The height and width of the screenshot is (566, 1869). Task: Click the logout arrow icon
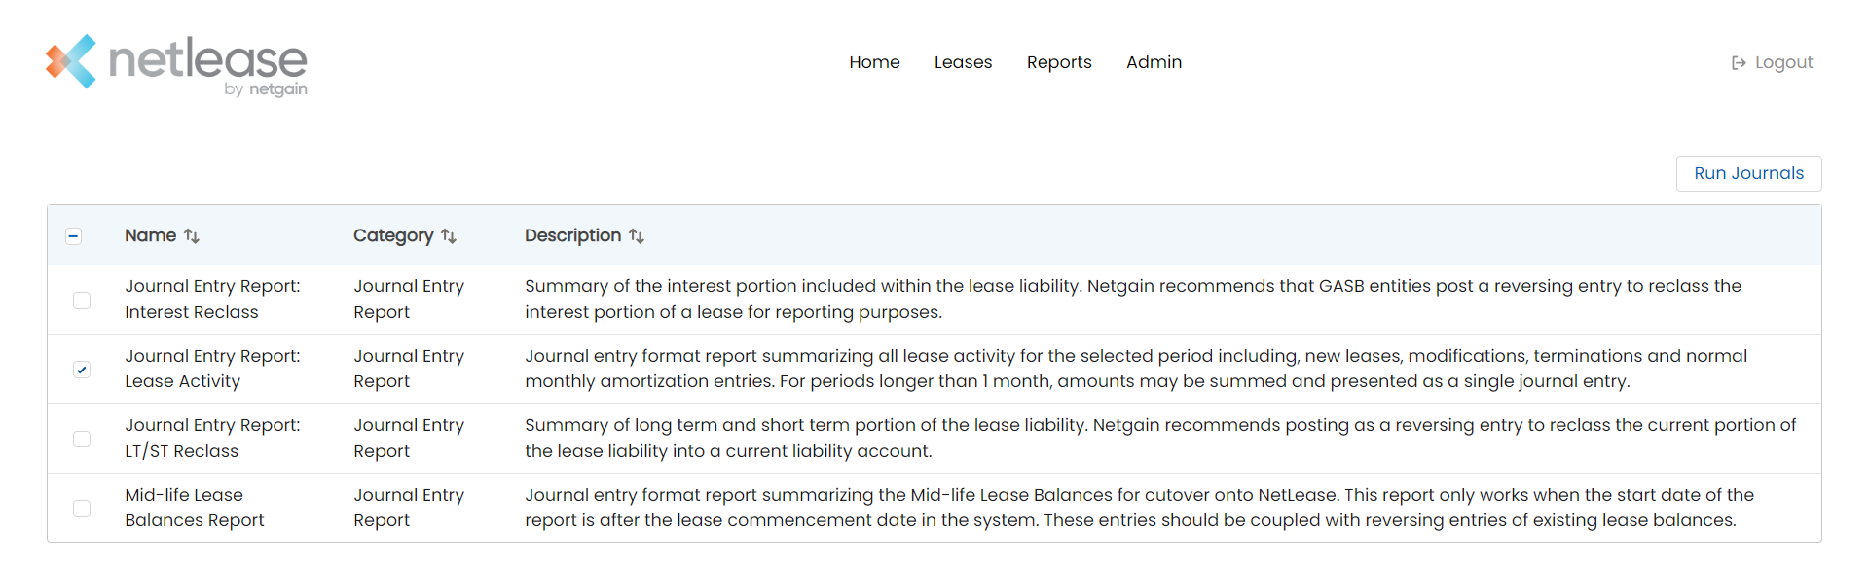click(1739, 63)
